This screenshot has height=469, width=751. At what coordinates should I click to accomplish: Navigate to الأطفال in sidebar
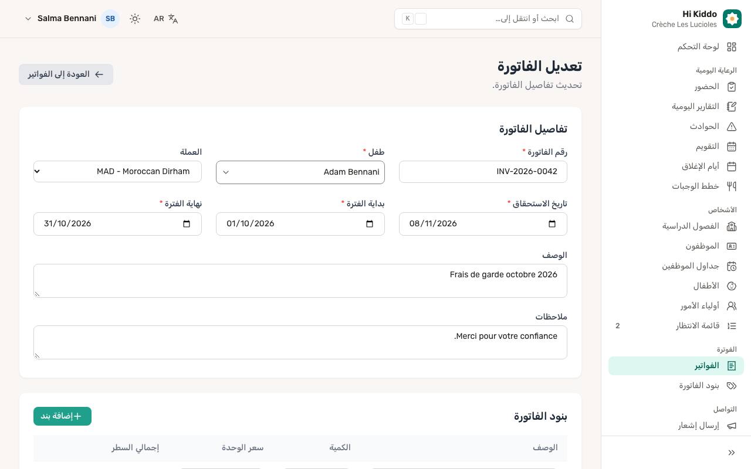click(x=676, y=286)
